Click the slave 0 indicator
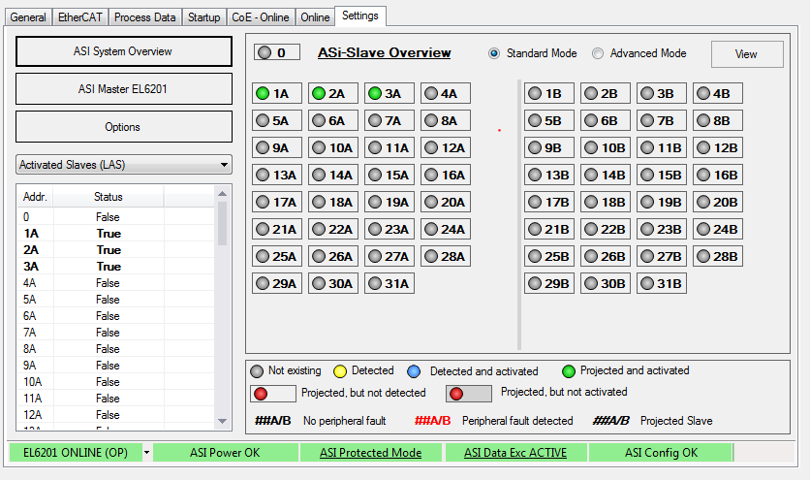Screen dimensions: 810x480 pyautogui.click(x=276, y=52)
